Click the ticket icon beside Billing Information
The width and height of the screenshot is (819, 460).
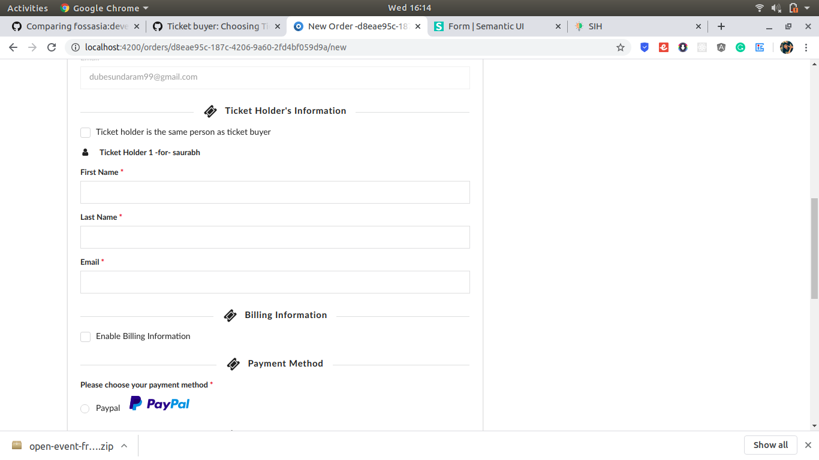pyautogui.click(x=230, y=314)
